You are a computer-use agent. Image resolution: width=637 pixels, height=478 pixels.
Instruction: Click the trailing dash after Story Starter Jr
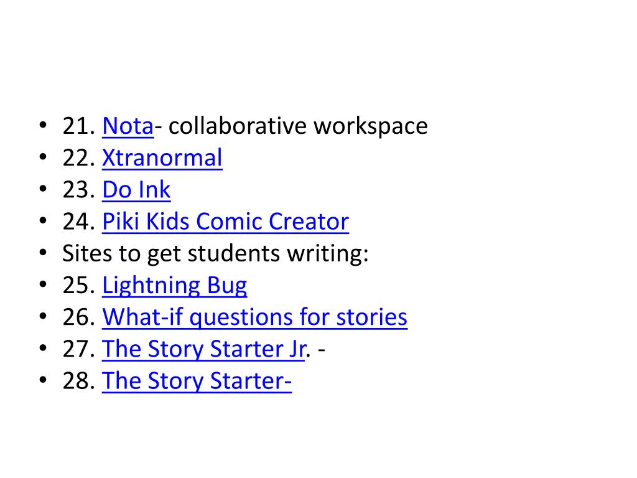point(322,350)
